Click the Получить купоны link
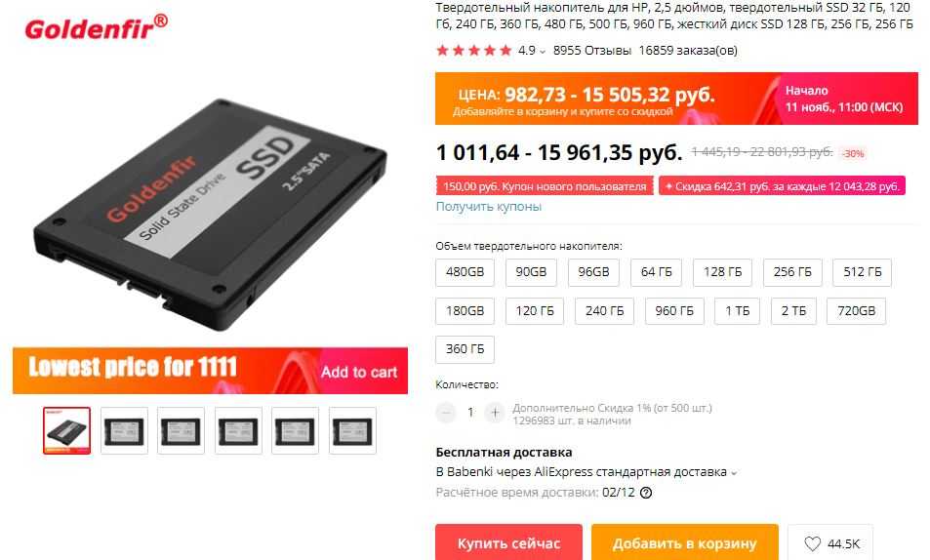 pyautogui.click(x=489, y=207)
